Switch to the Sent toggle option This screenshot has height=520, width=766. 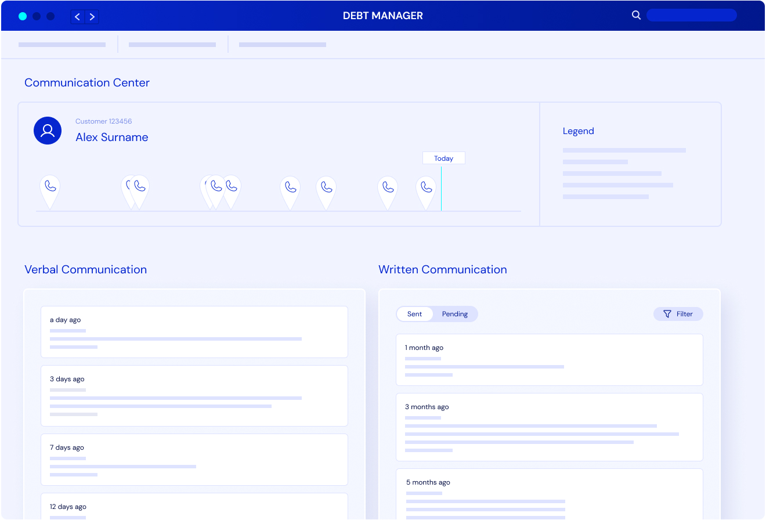(x=414, y=314)
